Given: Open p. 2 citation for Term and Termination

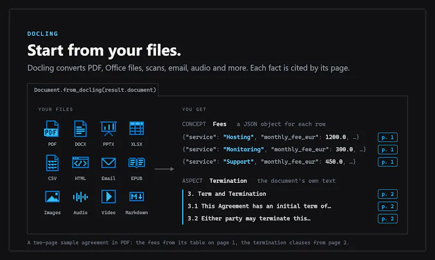Looking at the screenshot, I should pyautogui.click(x=388, y=194).
